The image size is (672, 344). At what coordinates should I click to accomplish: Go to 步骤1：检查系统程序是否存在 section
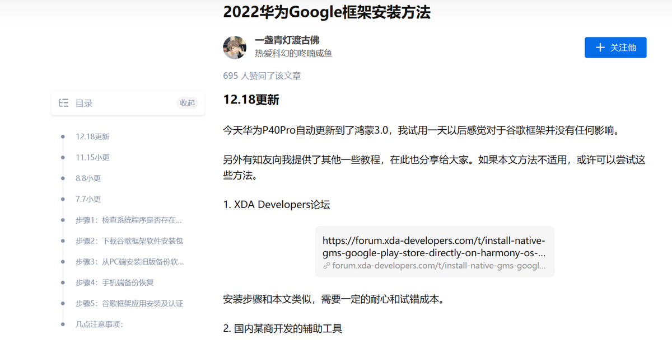128,220
